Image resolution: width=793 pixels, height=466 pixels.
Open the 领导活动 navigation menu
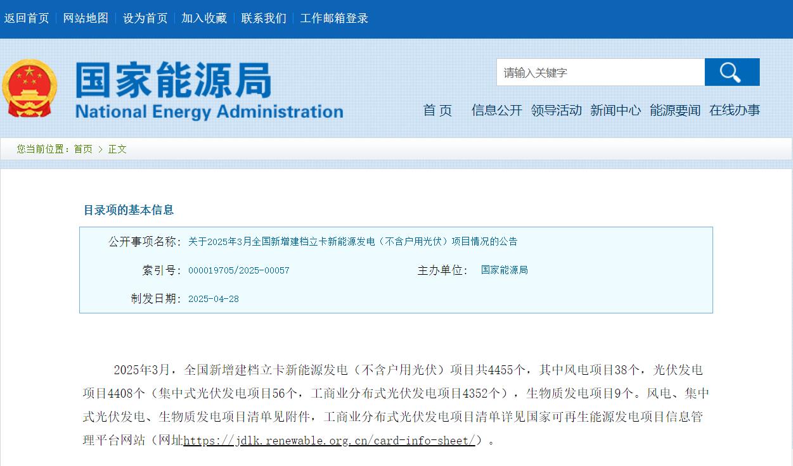click(x=556, y=110)
